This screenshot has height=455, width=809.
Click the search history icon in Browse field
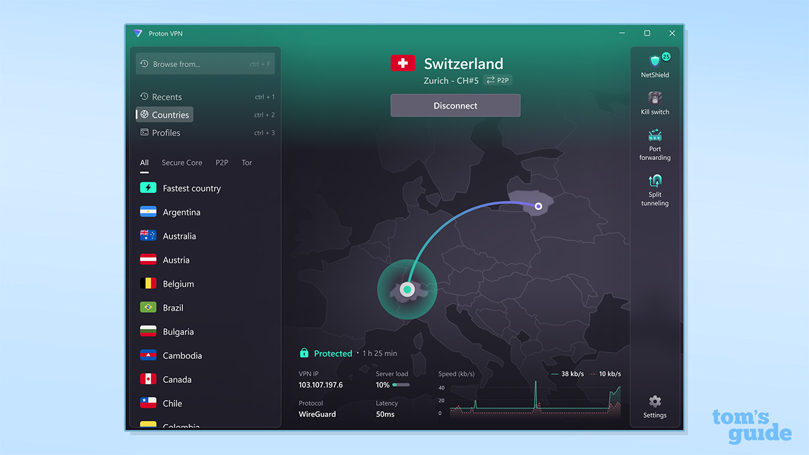click(144, 64)
